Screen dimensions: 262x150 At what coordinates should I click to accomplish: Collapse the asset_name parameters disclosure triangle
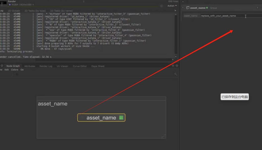(183, 8)
